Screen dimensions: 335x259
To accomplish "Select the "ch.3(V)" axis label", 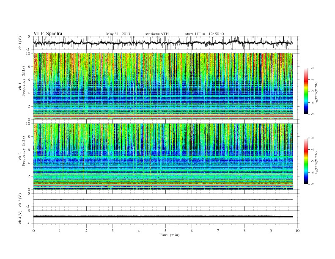I will click(x=20, y=200).
